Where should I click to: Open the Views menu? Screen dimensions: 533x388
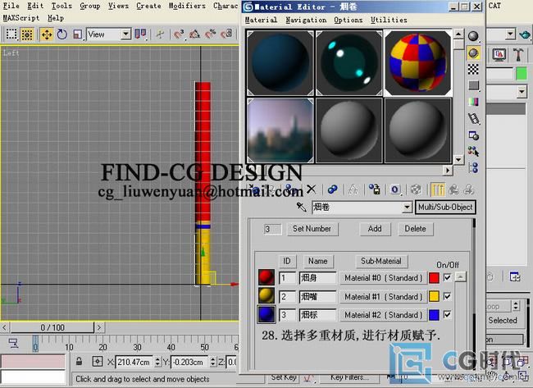pos(118,6)
